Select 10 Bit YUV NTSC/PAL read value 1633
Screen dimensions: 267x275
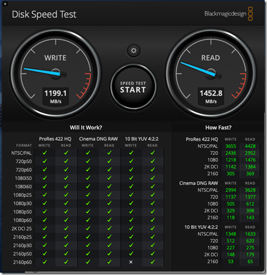tap(250, 234)
